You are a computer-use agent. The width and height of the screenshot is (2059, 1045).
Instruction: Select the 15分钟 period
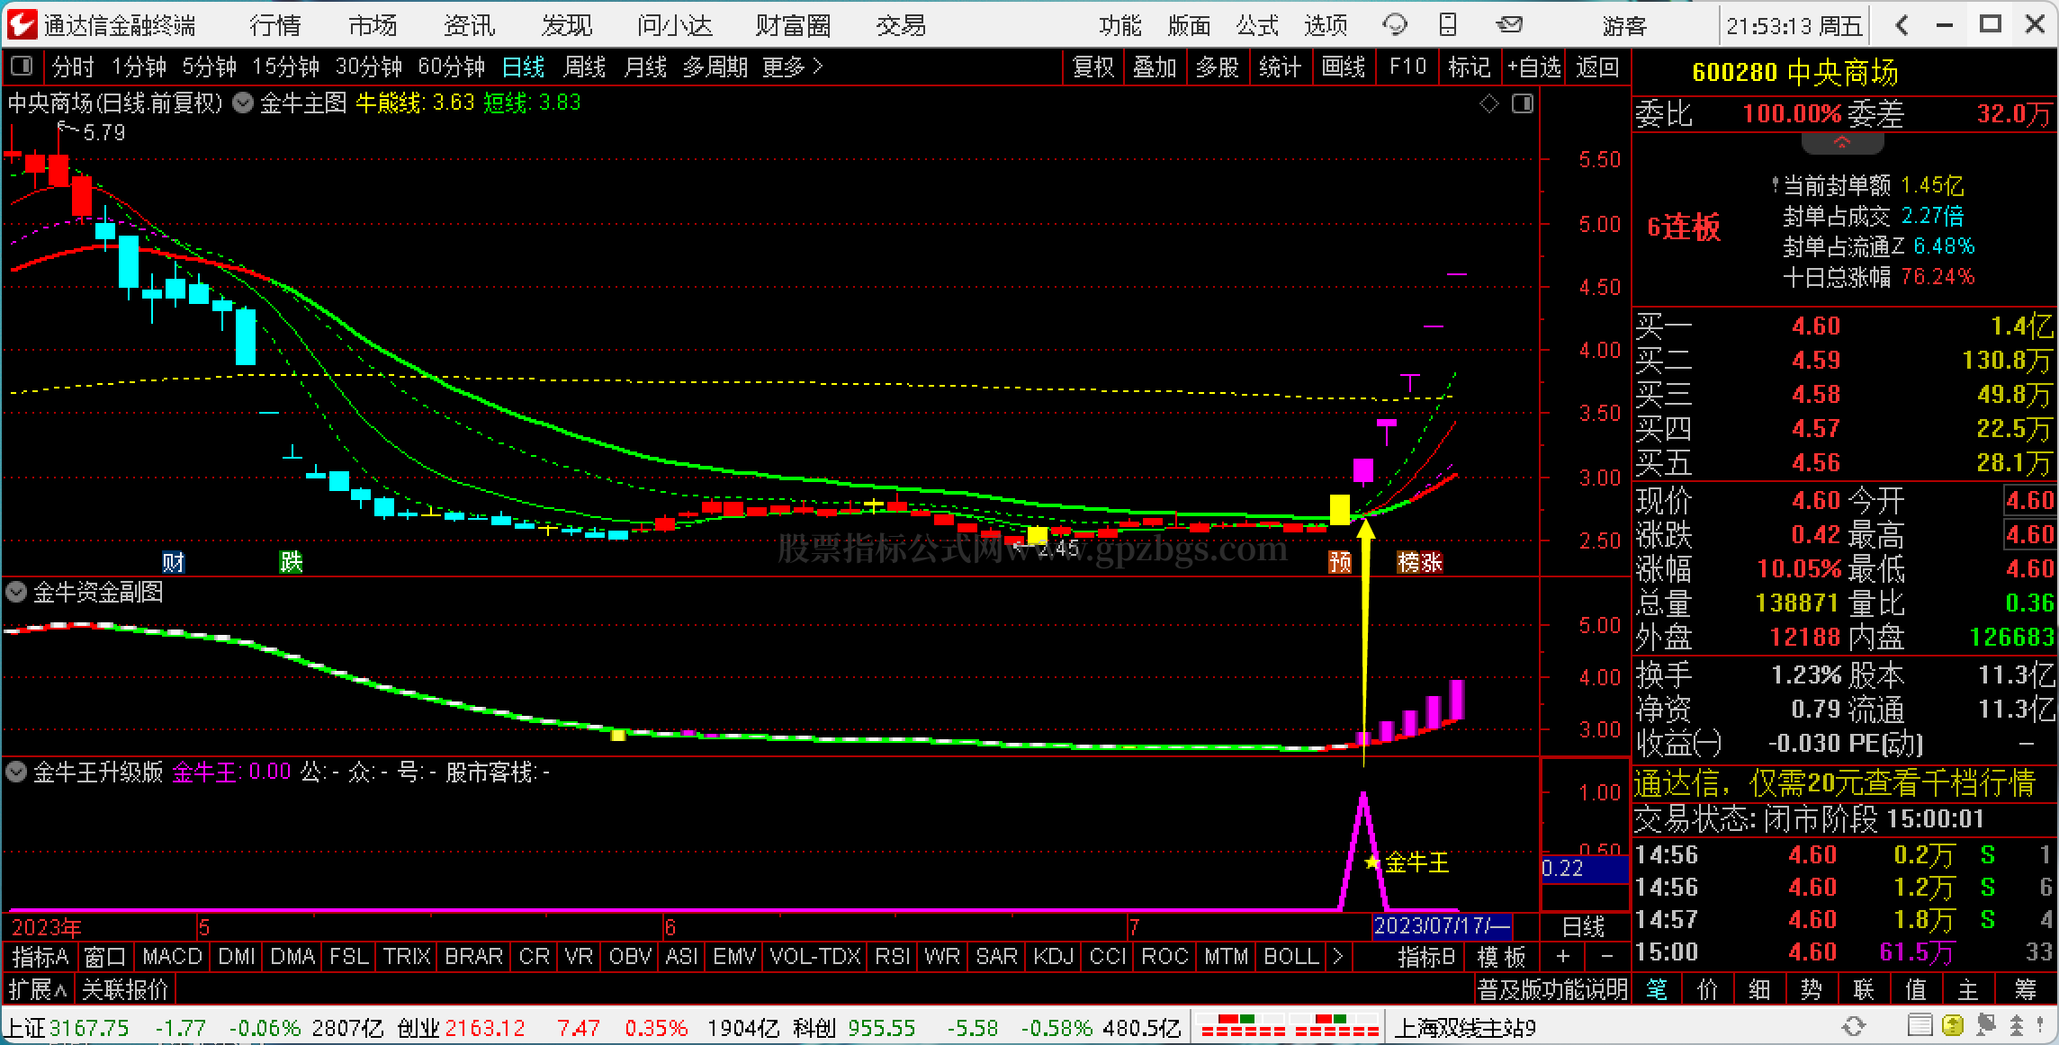click(x=285, y=67)
